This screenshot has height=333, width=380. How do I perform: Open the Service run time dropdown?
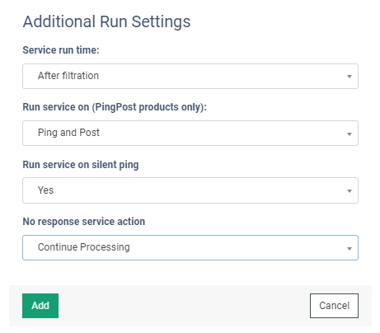point(190,76)
